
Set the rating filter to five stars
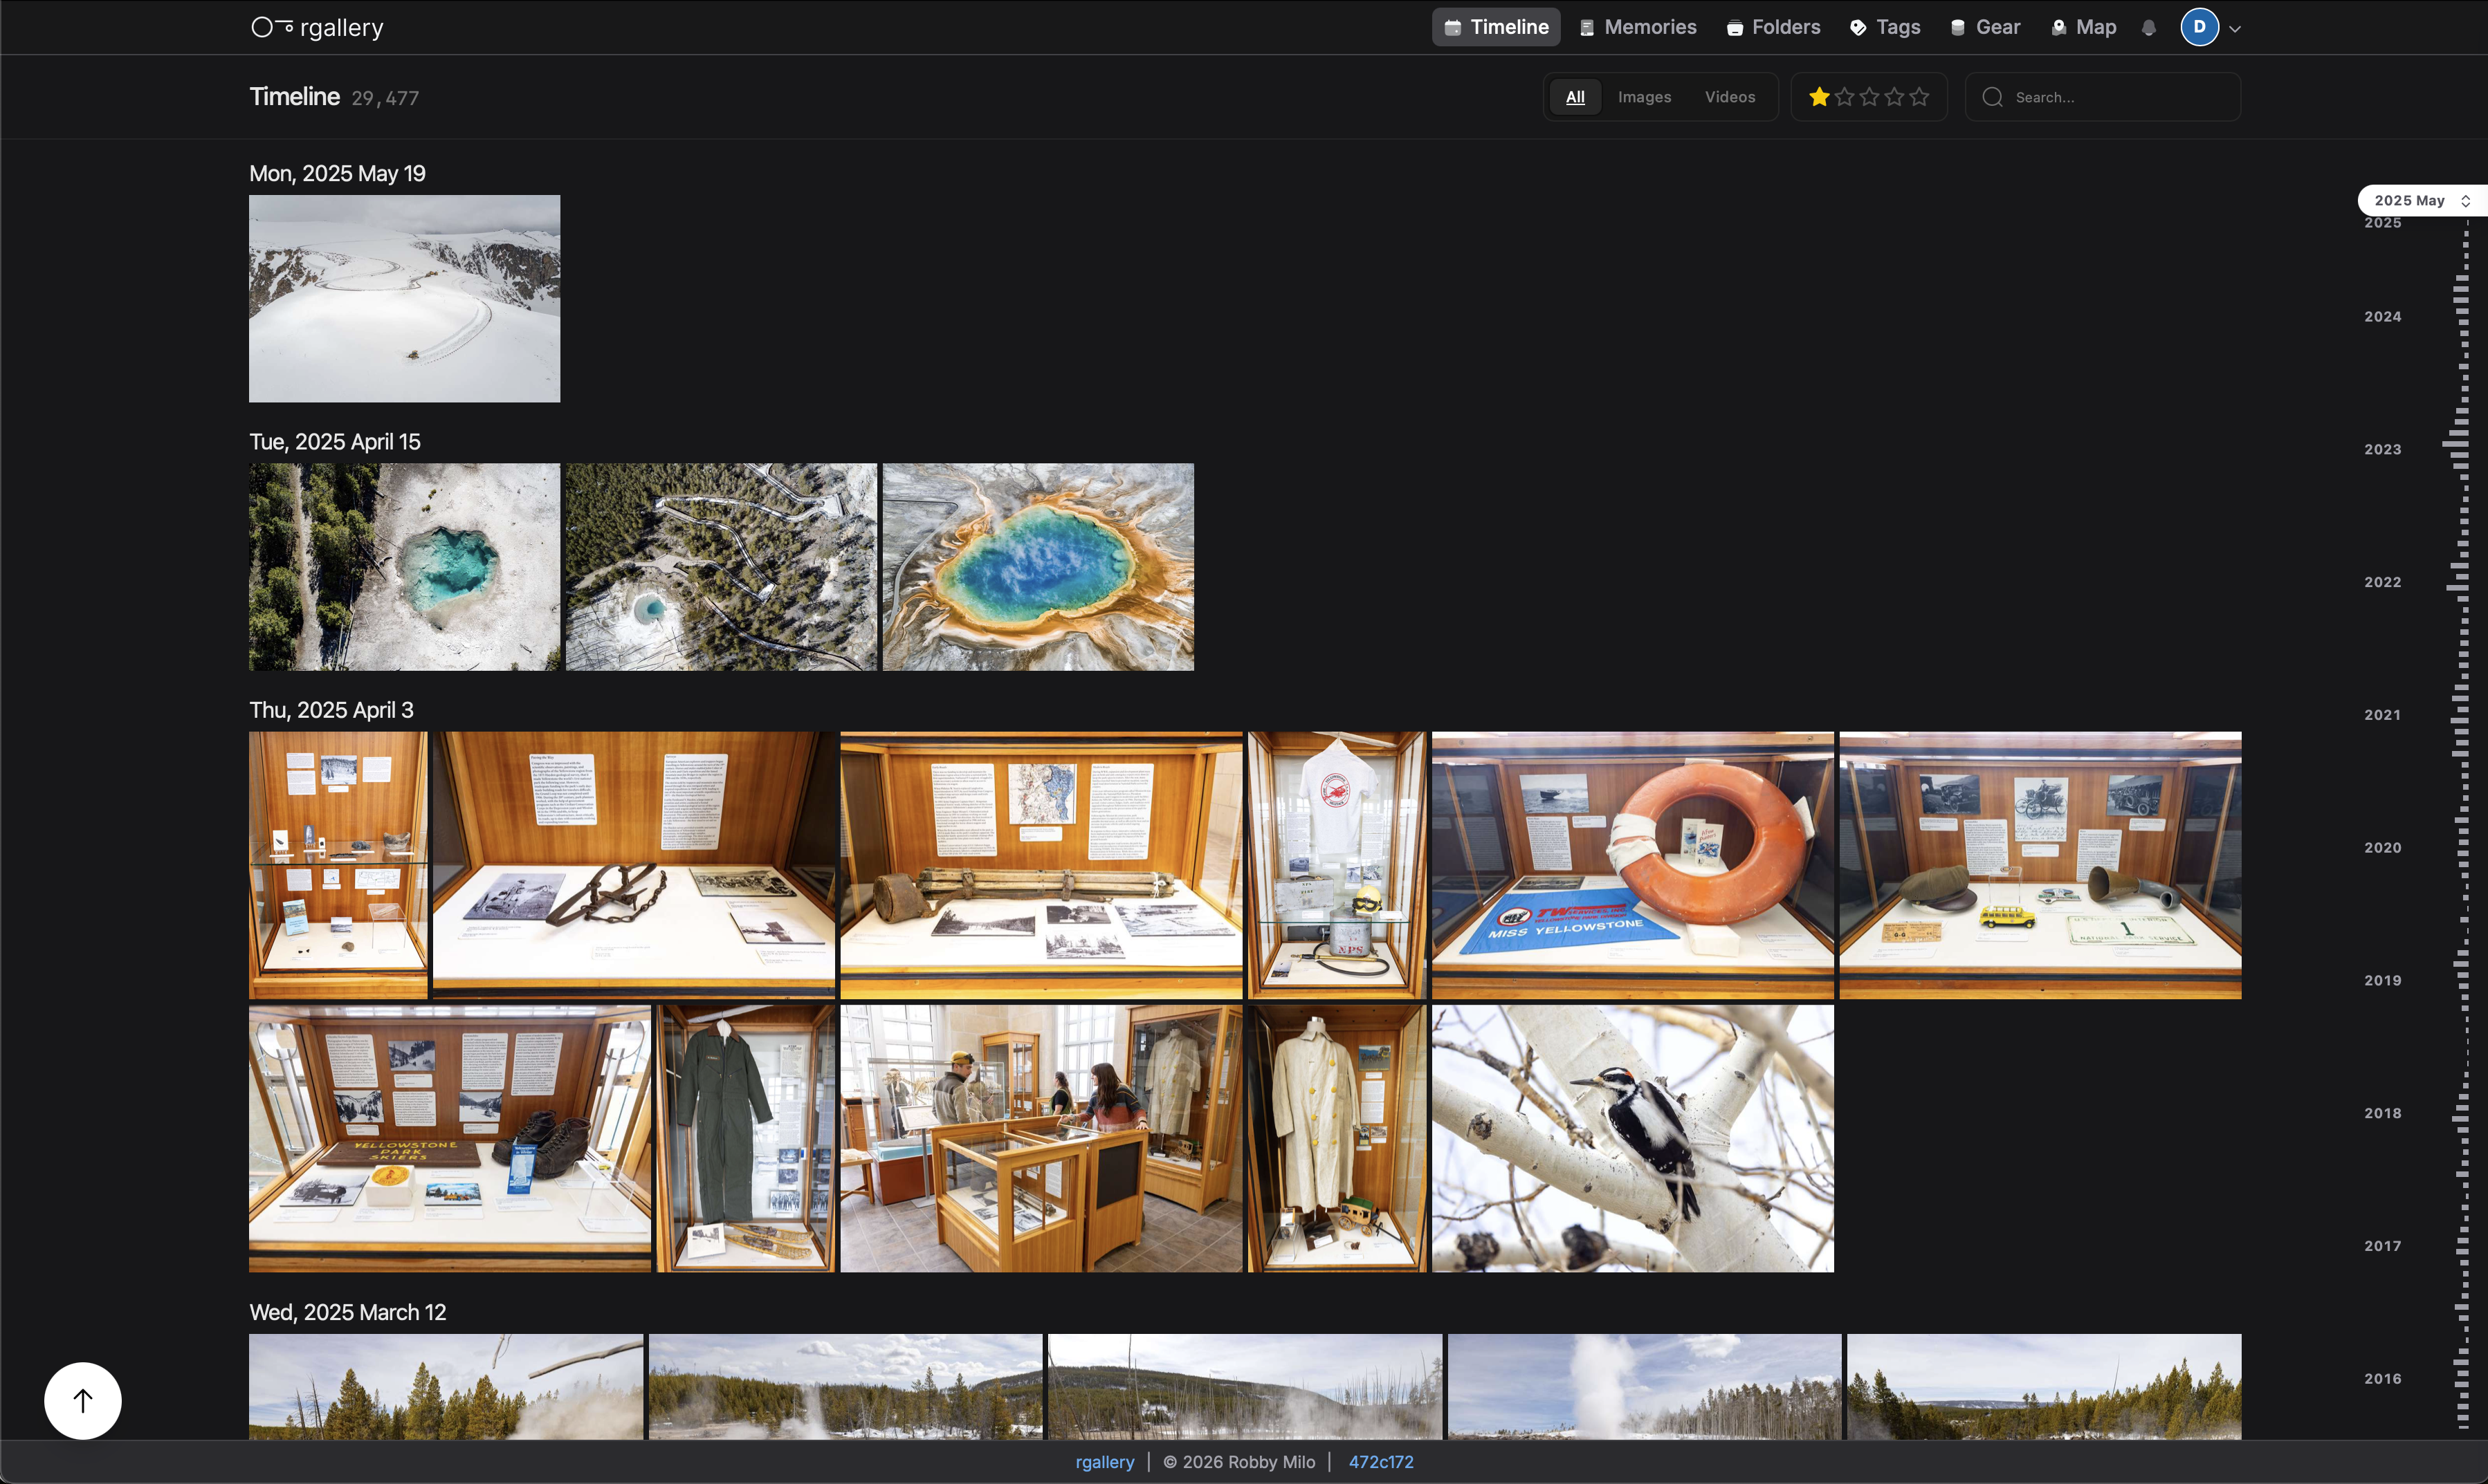pos(1919,97)
